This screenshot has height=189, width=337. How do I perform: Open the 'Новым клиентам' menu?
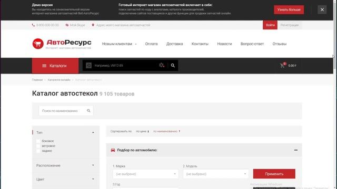117,44
